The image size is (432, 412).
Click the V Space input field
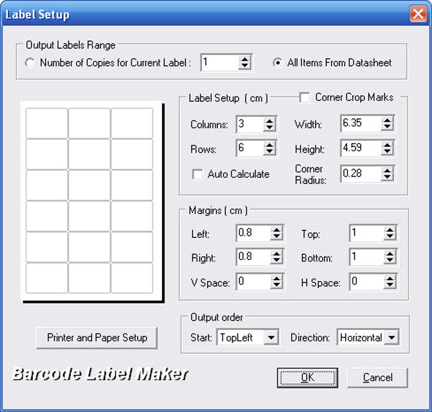pos(254,282)
